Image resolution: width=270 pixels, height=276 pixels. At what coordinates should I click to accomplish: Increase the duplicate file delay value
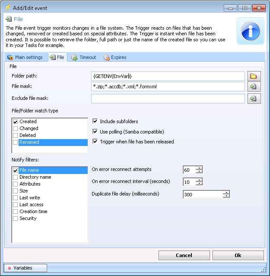[226, 192]
